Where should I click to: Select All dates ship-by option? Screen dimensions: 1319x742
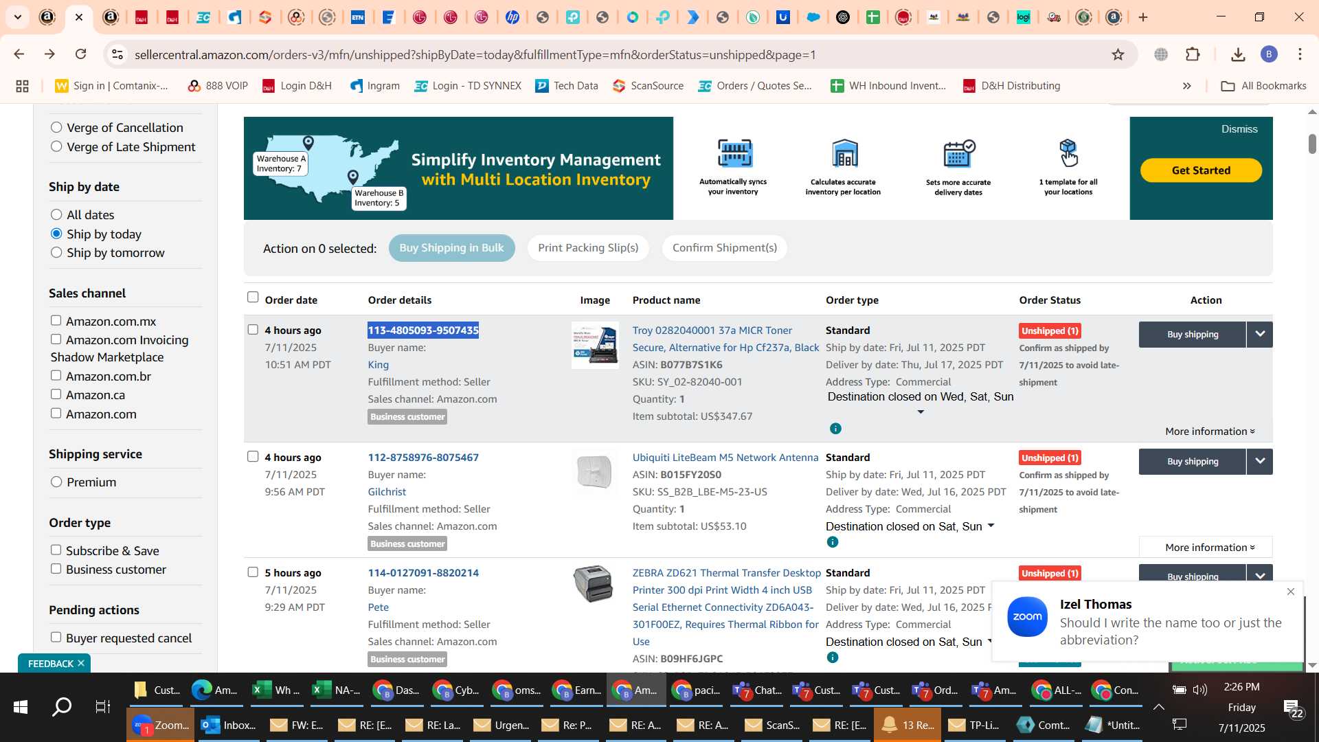click(56, 214)
